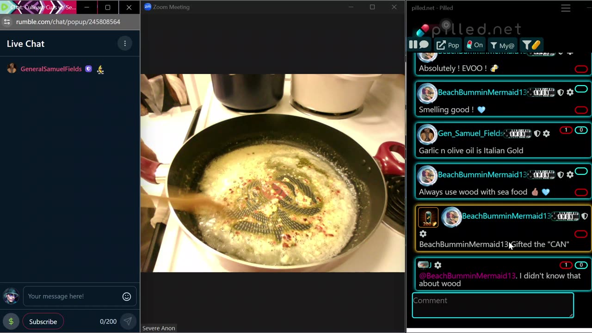Image resolution: width=592 pixels, height=333 pixels.
Task: Click BeachBumminMermaid13 avatar on 'Smelling good' message
Action: [427, 93]
